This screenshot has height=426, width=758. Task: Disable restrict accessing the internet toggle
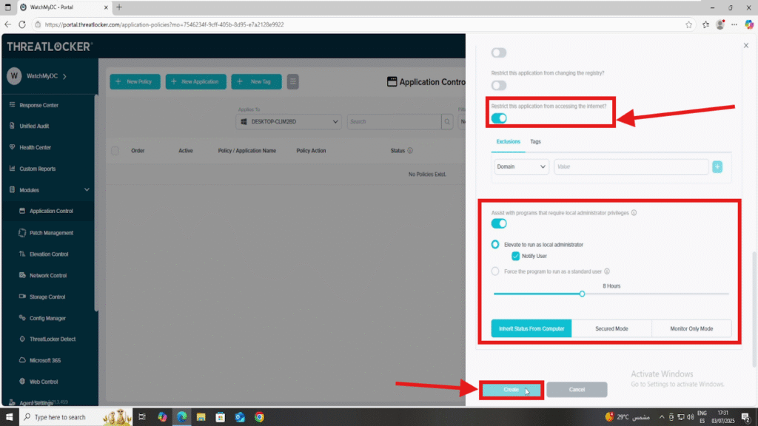click(499, 118)
